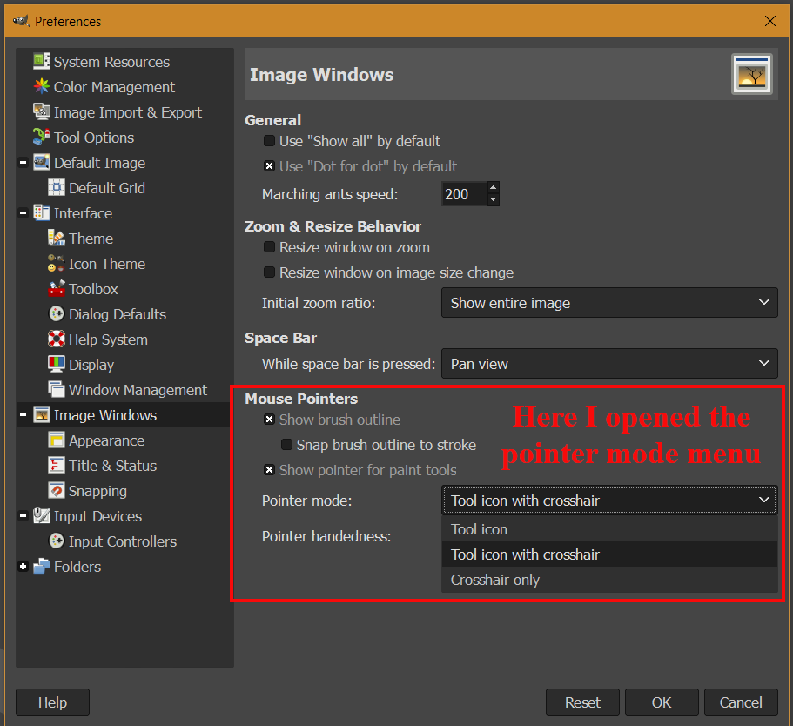Viewport: 793px width, 726px height.
Task: Click the Cancel button
Action: click(741, 702)
